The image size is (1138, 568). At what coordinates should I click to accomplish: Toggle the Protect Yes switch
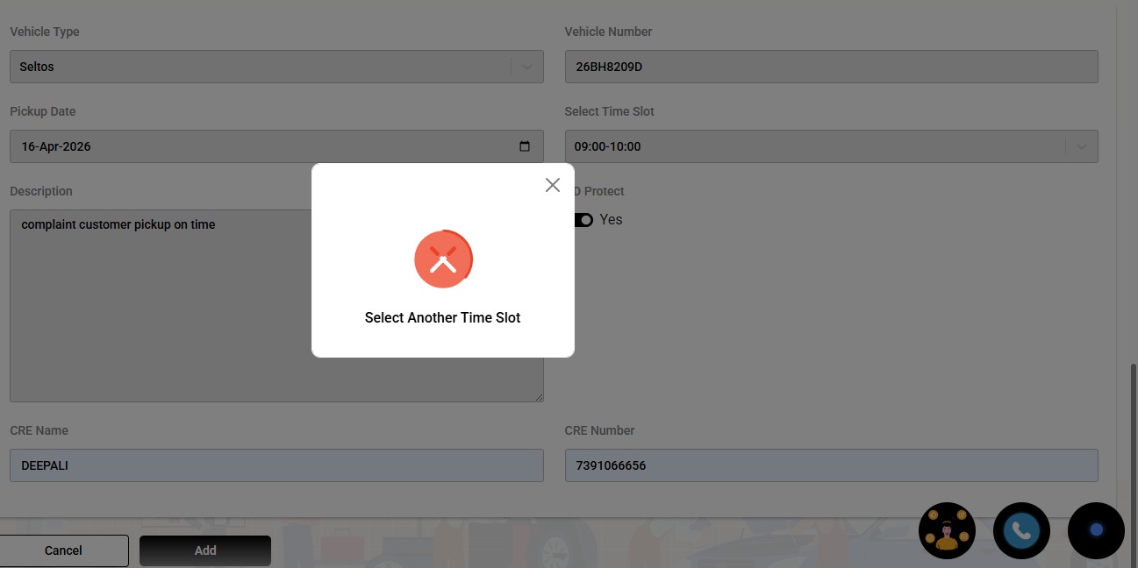pos(583,220)
